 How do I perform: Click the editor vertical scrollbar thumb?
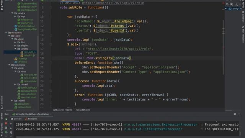click(224, 47)
